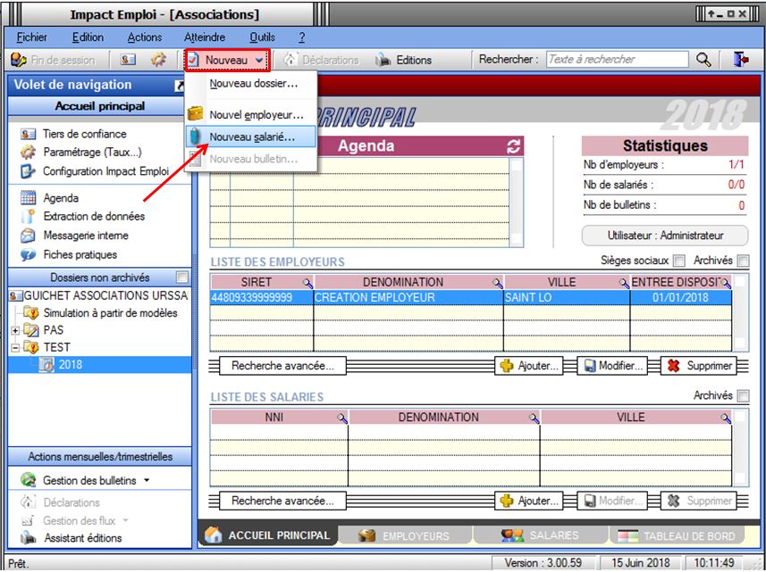Click the SAINT LO city cell
This screenshot has width=766, height=572.
567,298
